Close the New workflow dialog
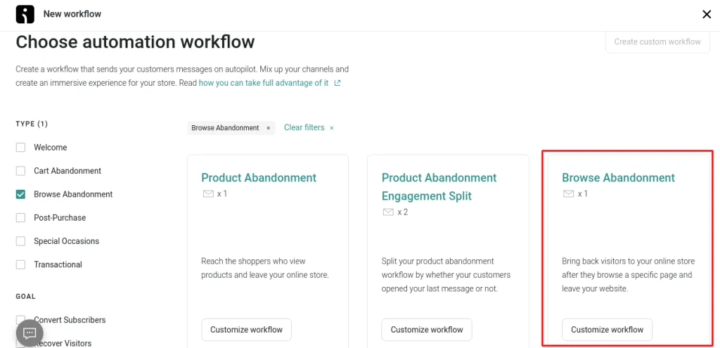Image resolution: width=720 pixels, height=348 pixels. tap(707, 14)
